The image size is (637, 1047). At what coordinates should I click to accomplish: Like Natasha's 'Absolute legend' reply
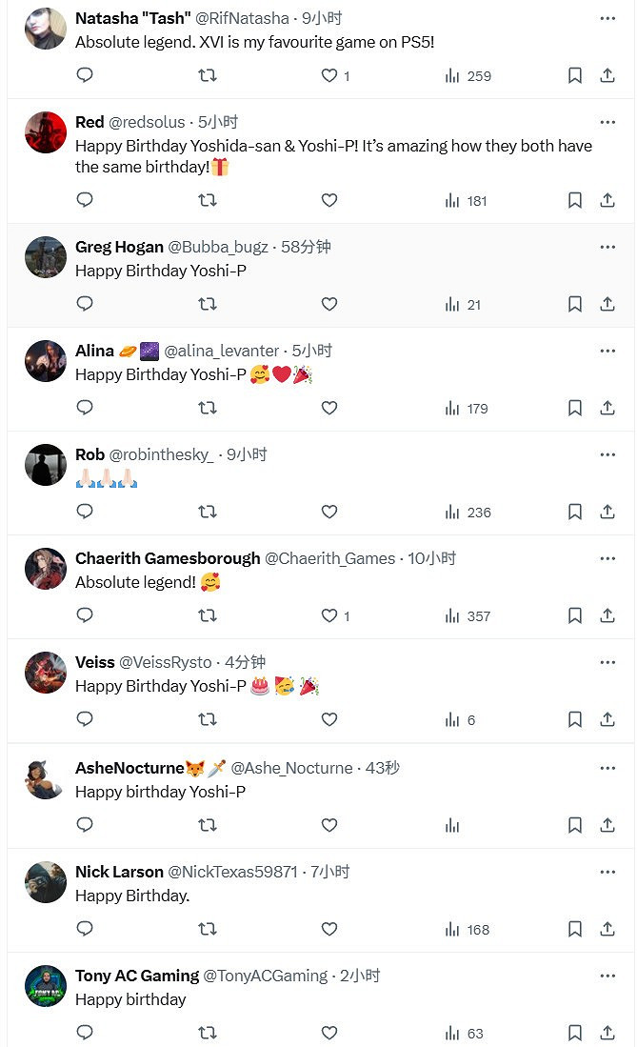point(328,75)
